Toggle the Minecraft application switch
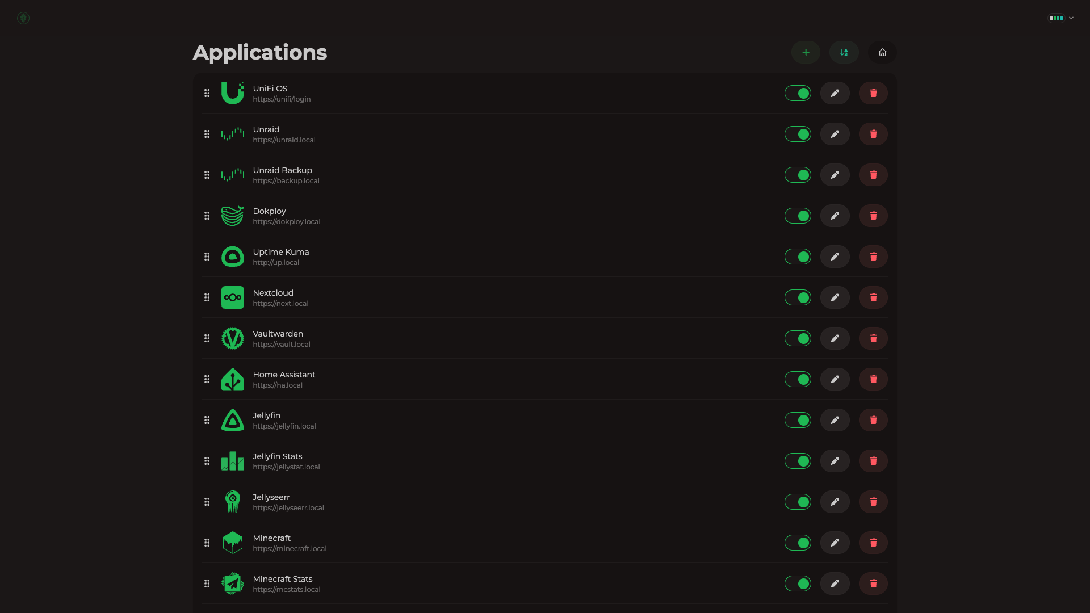This screenshot has width=1090, height=613. (x=798, y=543)
